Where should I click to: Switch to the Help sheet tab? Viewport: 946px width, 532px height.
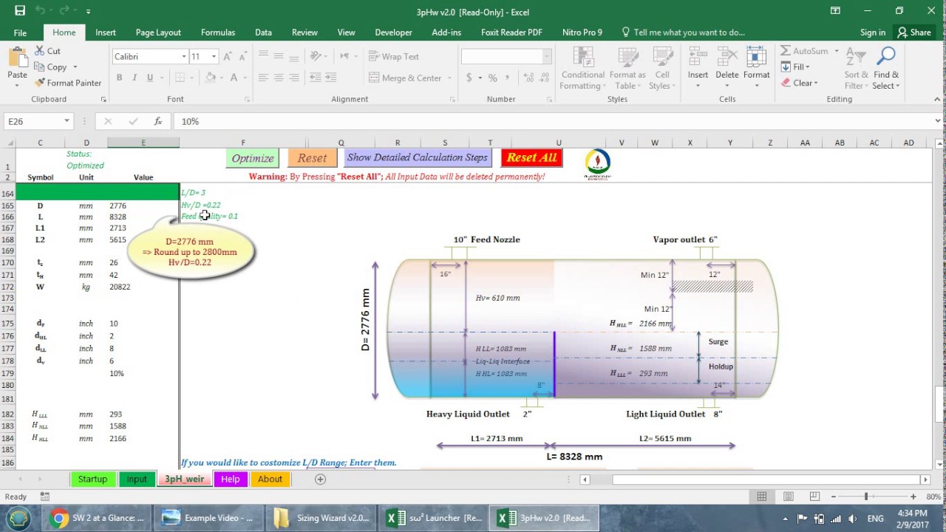[230, 479]
